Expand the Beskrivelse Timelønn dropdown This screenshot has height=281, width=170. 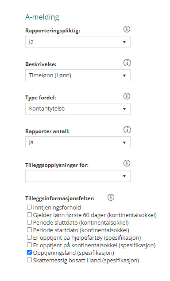point(78,75)
